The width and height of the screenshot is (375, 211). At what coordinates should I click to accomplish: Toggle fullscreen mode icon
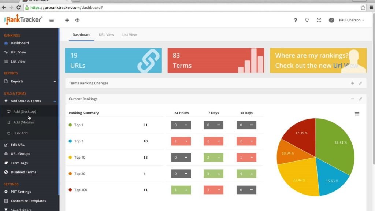tap(319, 21)
